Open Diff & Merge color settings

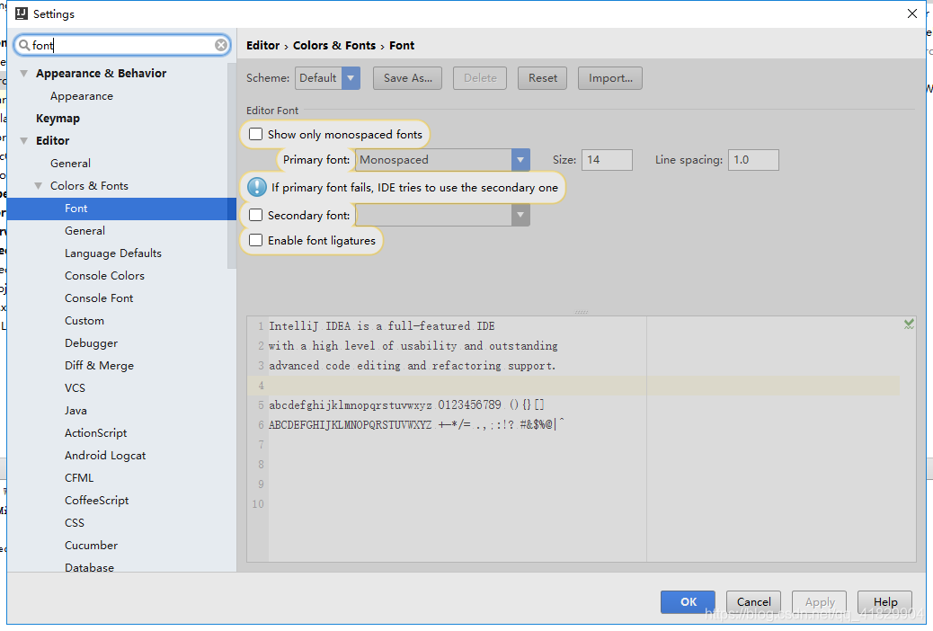[100, 366]
